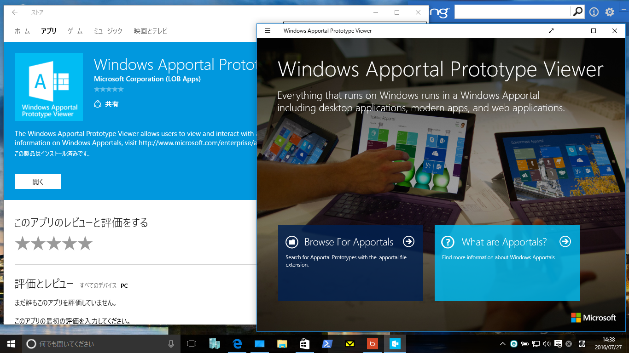Image resolution: width=629 pixels, height=353 pixels.
Task: Click the Bing bar info icon
Action: click(x=594, y=12)
